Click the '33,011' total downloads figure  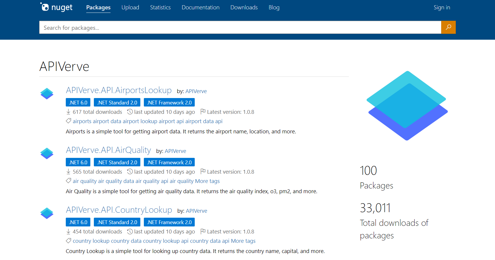[x=375, y=208]
